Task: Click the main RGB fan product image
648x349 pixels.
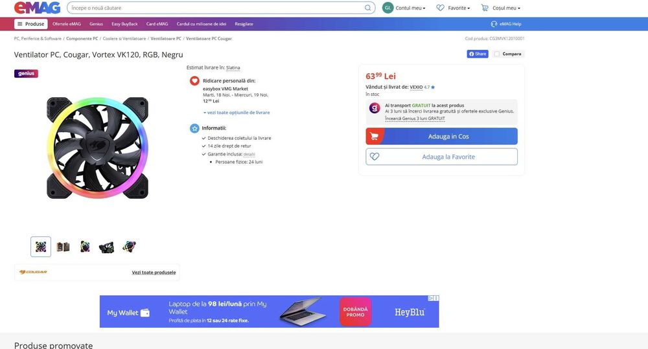Action: point(98,148)
